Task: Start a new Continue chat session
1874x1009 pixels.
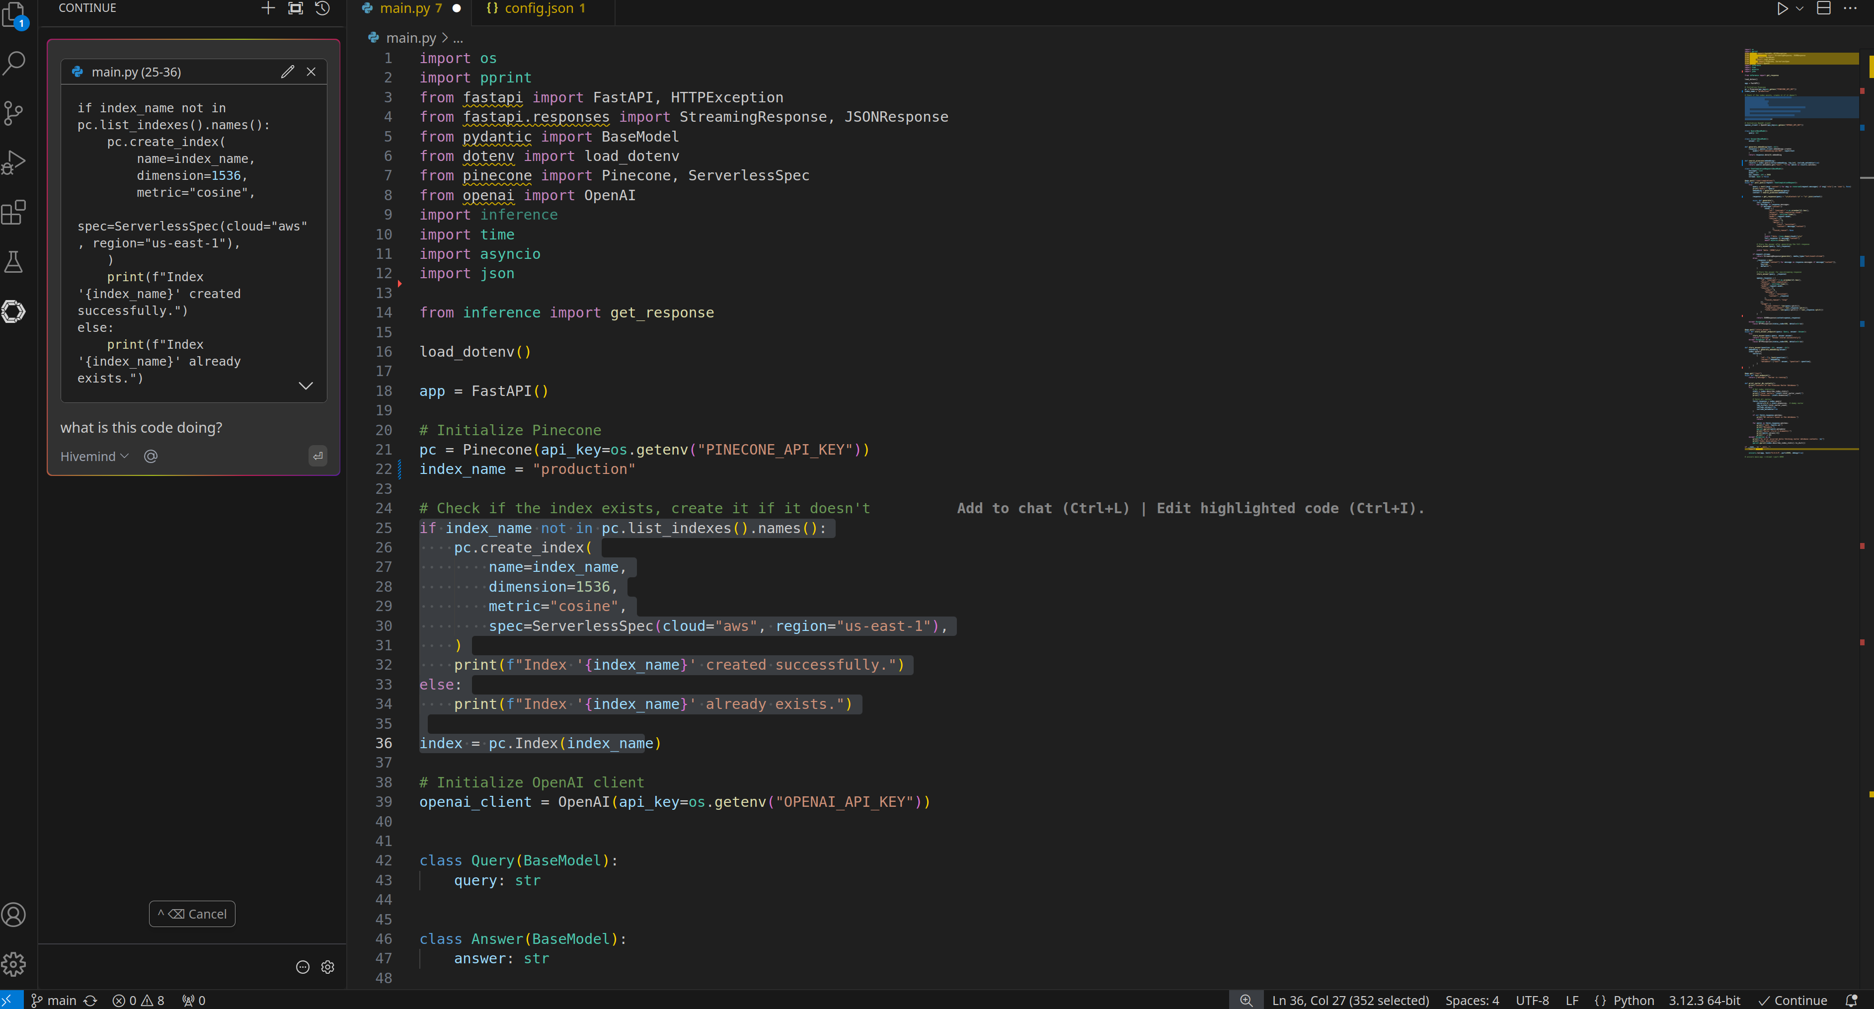Action: pyautogui.click(x=268, y=9)
